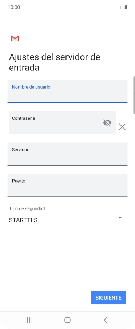Open the Tipo de seguridad selector label

pyautogui.click(x=27, y=208)
